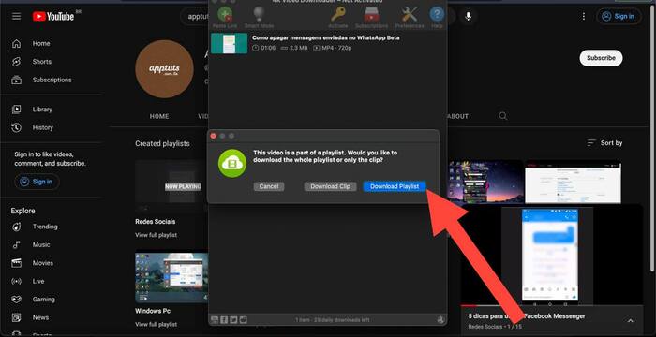Open Subscriptions in 4K Video Downloader toolbar

(371, 17)
